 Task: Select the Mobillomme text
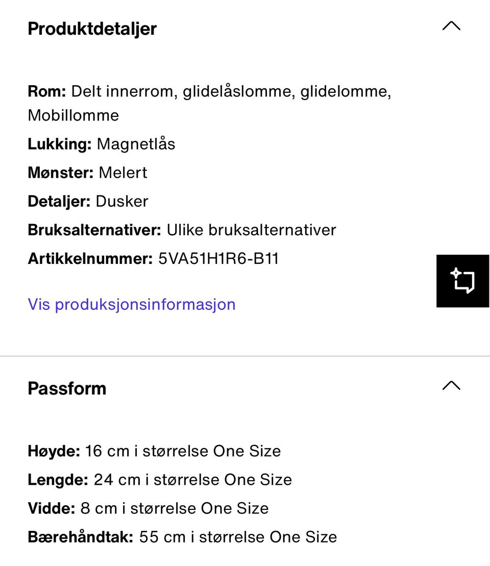click(73, 115)
